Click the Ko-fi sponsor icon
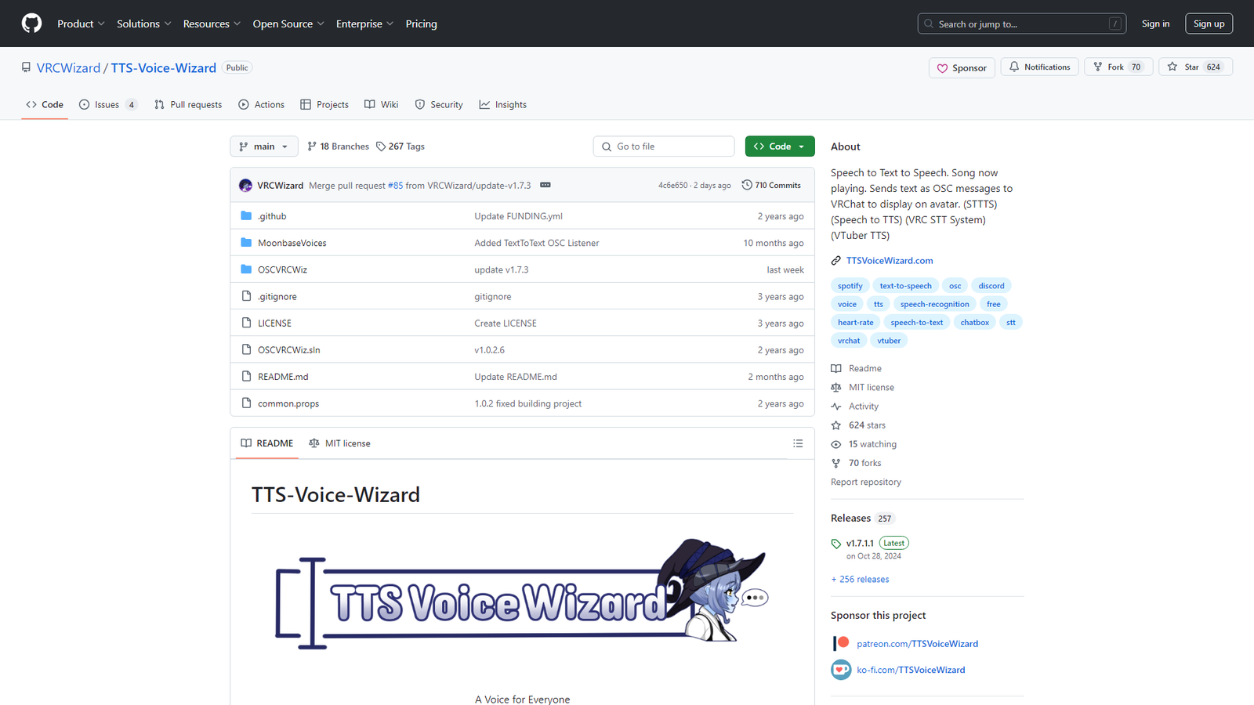Viewport: 1254px width, 705px height. (x=841, y=670)
